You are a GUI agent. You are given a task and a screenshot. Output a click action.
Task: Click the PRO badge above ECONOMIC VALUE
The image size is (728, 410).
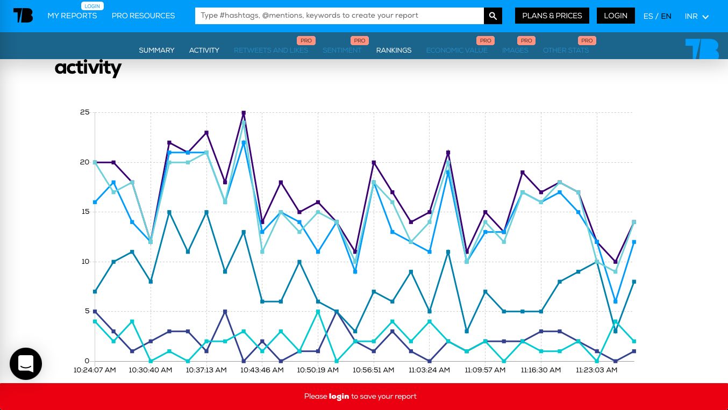tap(486, 40)
